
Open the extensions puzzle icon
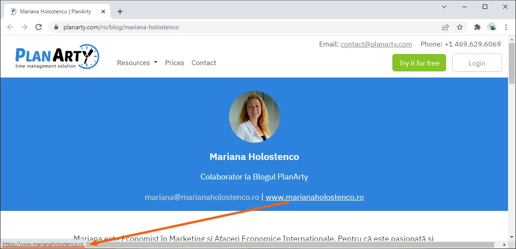pyautogui.click(x=477, y=27)
